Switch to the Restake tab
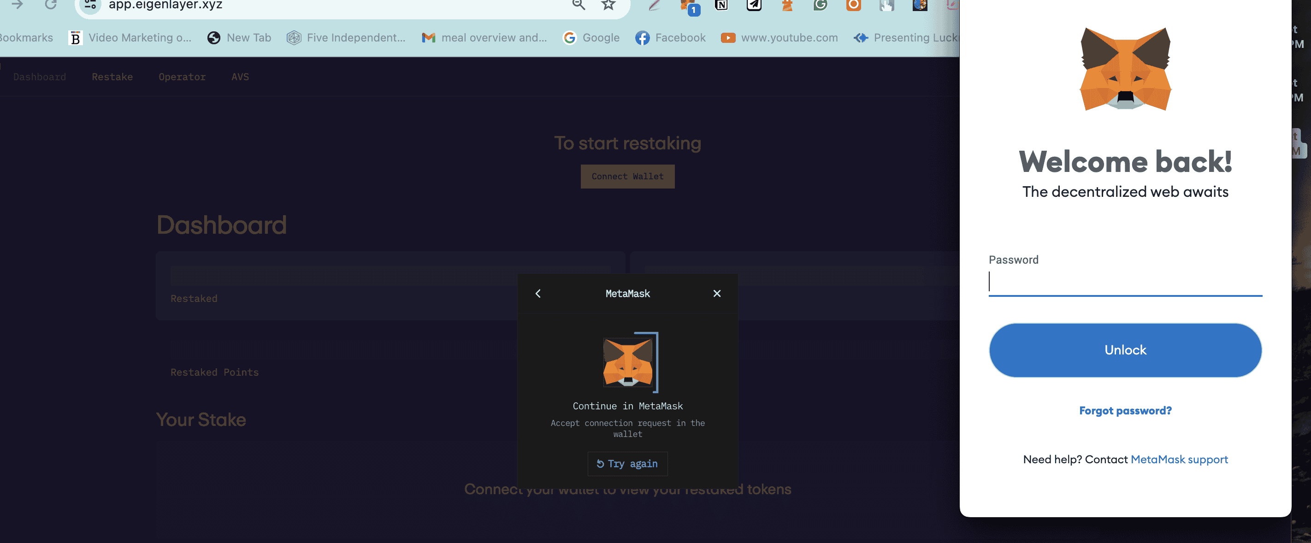1311x543 pixels. [x=112, y=77]
